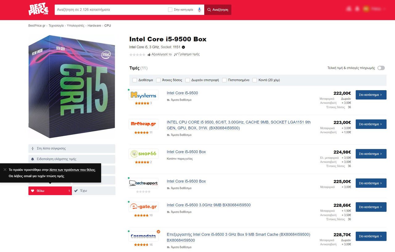View MrCheap.gr star rating reviews
The width and height of the screenshot is (395, 252).
pyautogui.click(x=141, y=133)
